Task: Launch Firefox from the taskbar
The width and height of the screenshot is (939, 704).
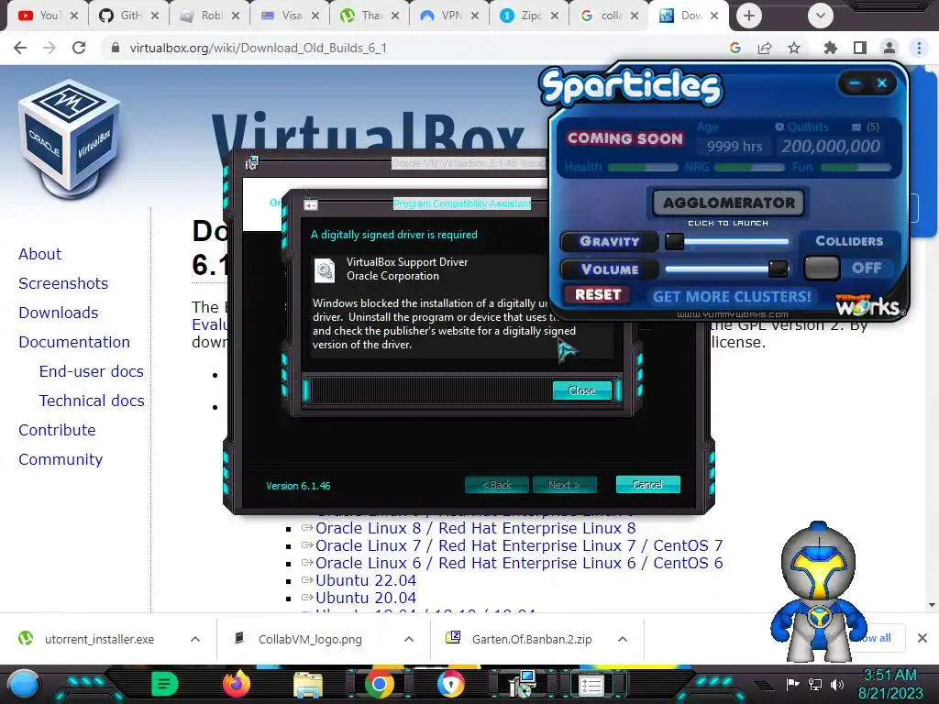Action: pyautogui.click(x=236, y=684)
